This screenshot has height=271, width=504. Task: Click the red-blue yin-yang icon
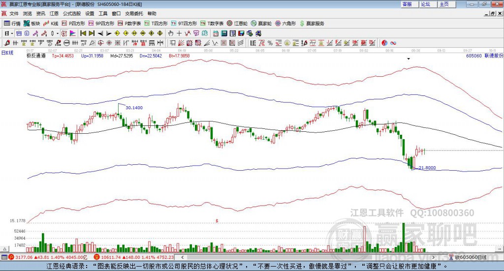[384, 43]
